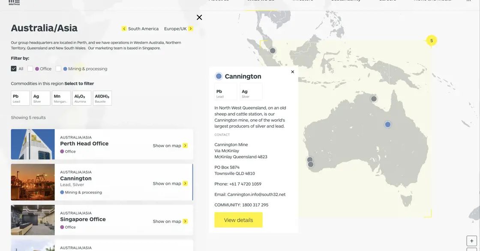The width and height of the screenshot is (480, 251).
Task: Click the Singapore map marker
Action: tap(273, 51)
